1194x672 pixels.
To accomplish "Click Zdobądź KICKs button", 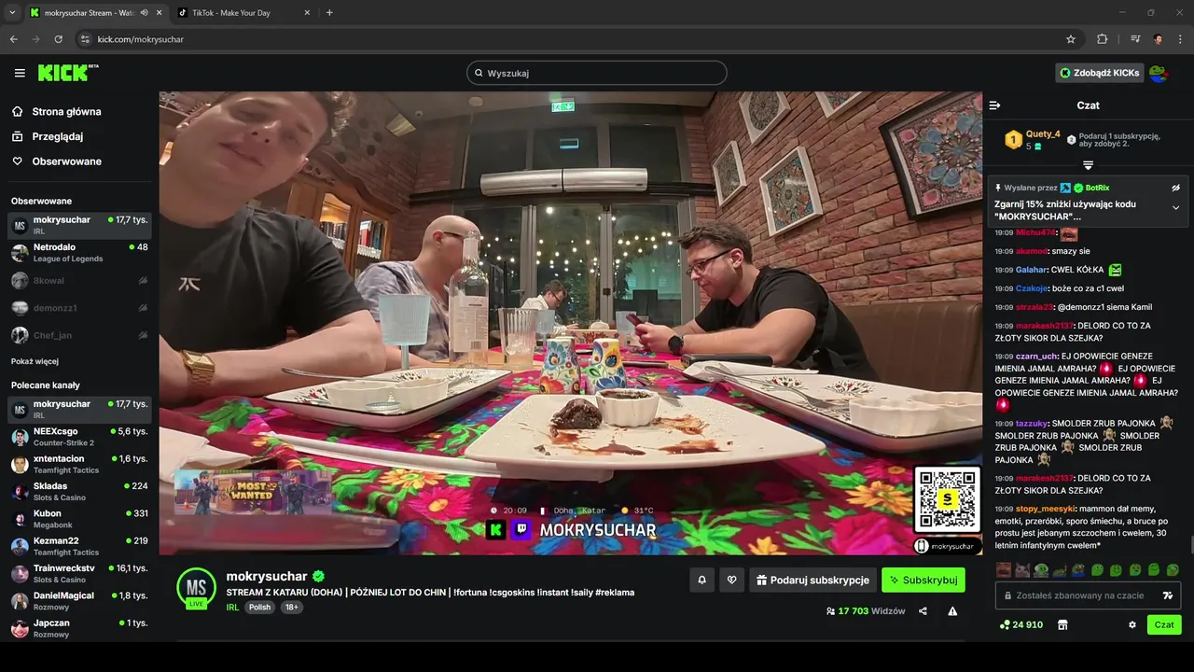I will click(1099, 73).
